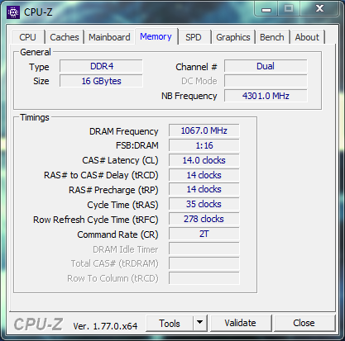This screenshot has width=345, height=341.
Task: Click the 'Row To Column (tRCD)' greyed label
Action: click(113, 278)
